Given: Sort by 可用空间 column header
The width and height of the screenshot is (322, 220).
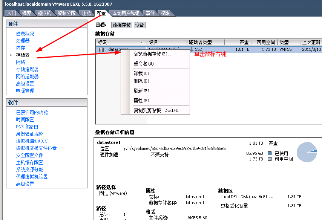Looking at the screenshot, I should coord(264,43).
